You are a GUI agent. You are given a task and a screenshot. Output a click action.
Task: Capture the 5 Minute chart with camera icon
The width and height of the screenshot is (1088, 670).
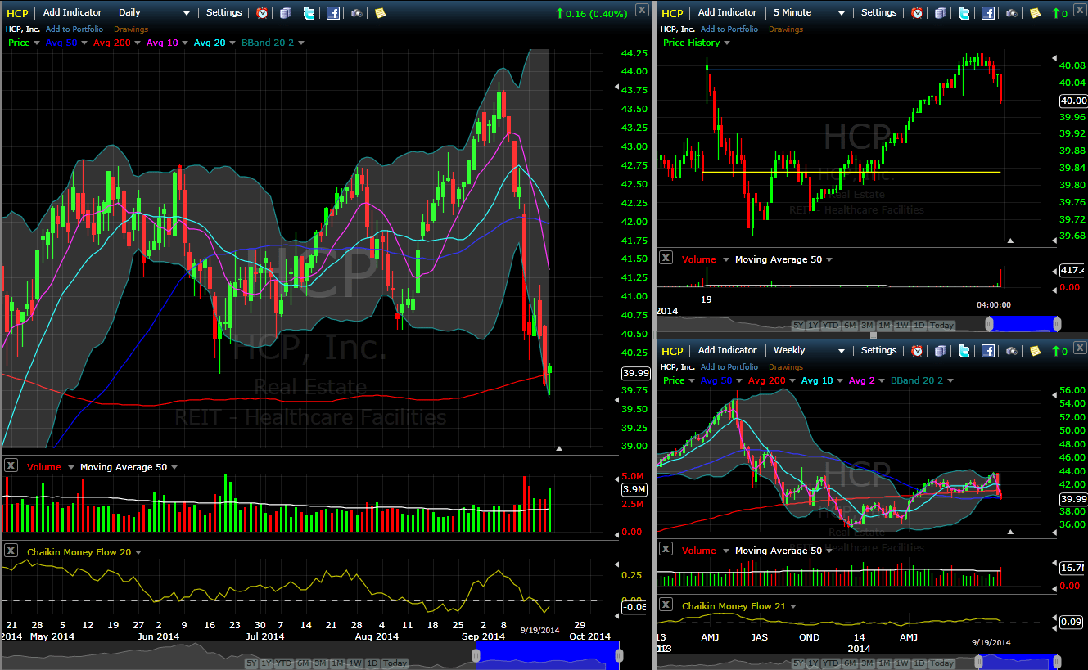point(1012,13)
